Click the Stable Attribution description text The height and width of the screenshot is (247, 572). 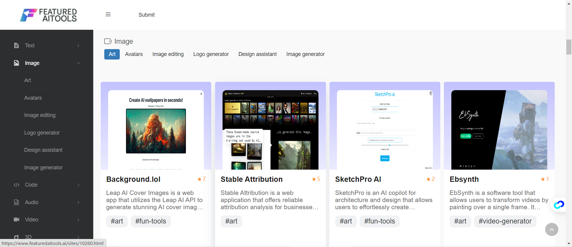click(x=270, y=200)
